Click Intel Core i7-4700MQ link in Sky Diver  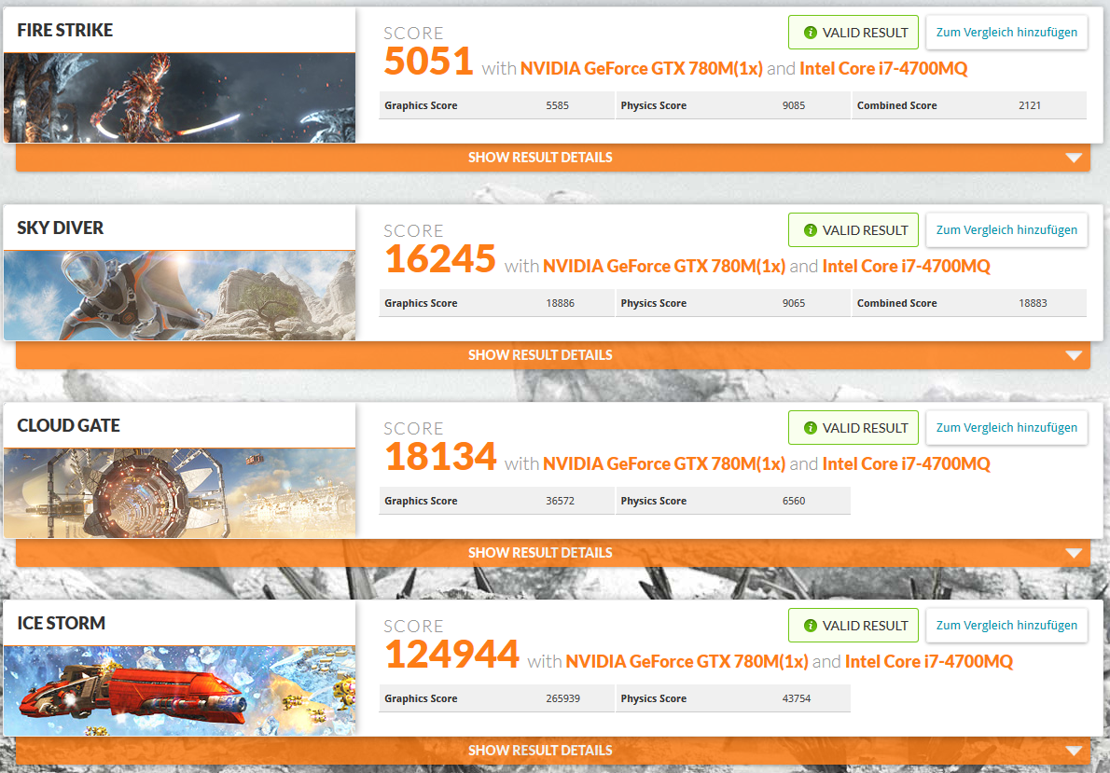(906, 266)
